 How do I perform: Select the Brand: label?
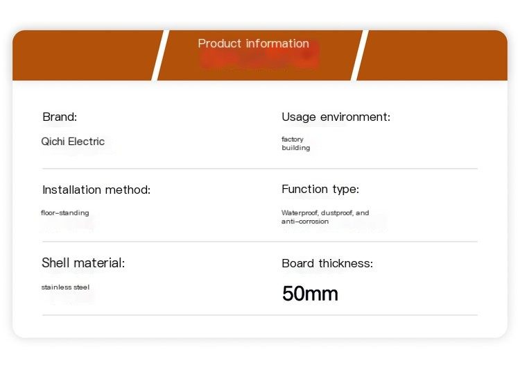[x=60, y=117]
